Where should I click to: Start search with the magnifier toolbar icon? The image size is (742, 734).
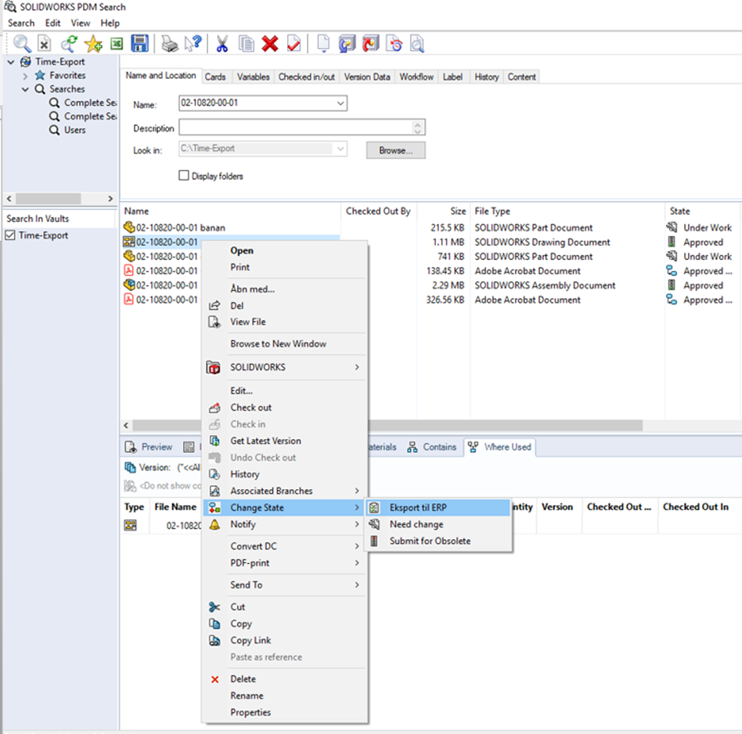[22, 44]
